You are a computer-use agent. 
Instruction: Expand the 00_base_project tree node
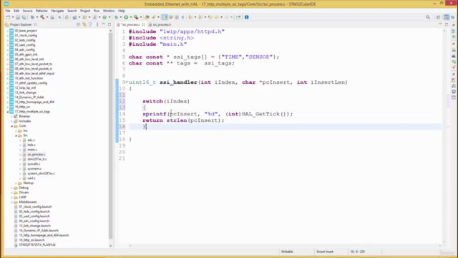8,31
